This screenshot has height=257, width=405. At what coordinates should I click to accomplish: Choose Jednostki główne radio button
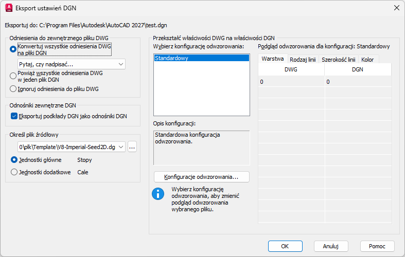coord(14,160)
